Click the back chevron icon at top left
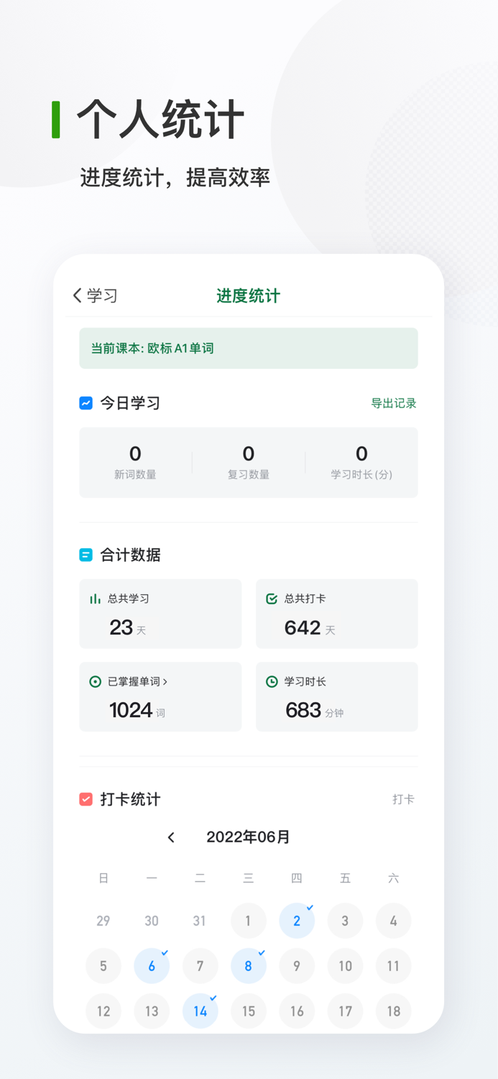The width and height of the screenshot is (498, 1079). point(76,296)
